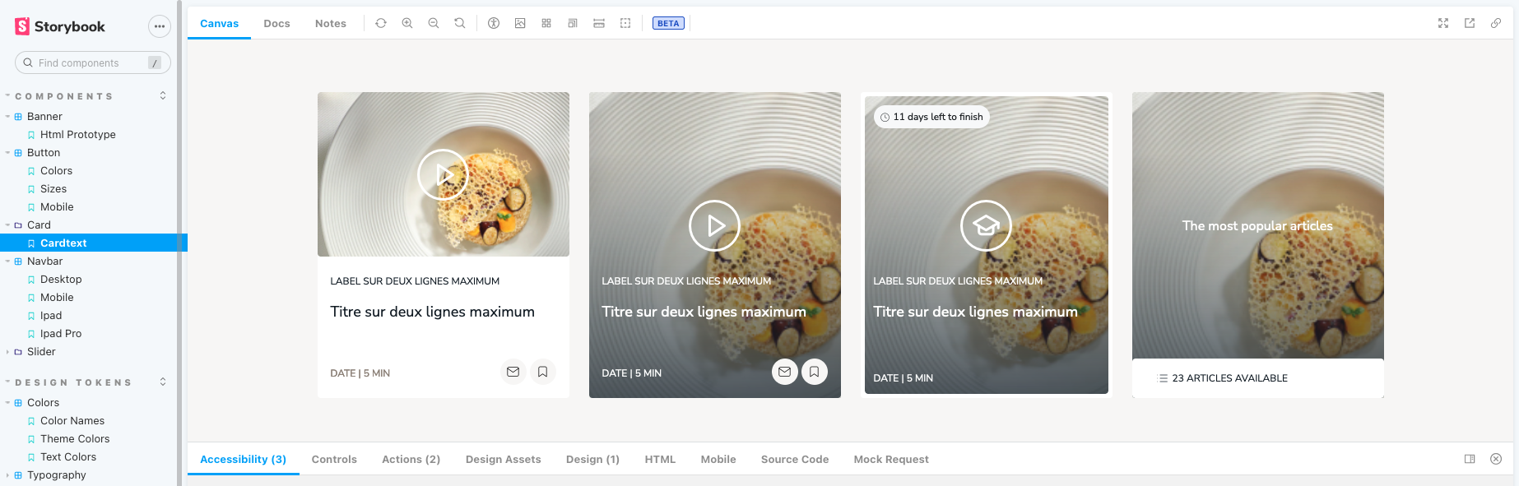Zoom out of the canvas

pos(434,23)
